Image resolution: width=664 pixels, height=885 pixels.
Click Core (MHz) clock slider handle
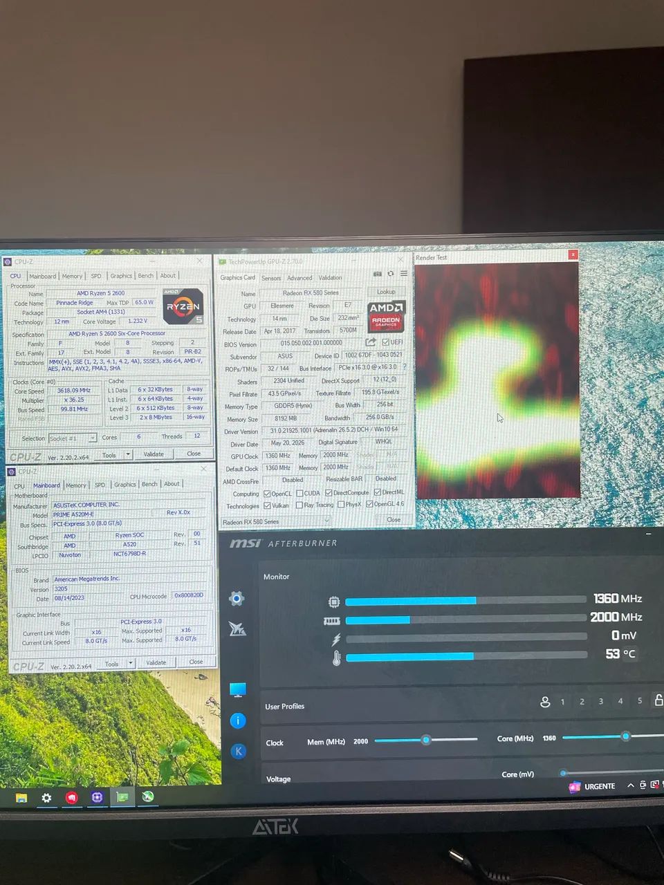click(x=625, y=736)
